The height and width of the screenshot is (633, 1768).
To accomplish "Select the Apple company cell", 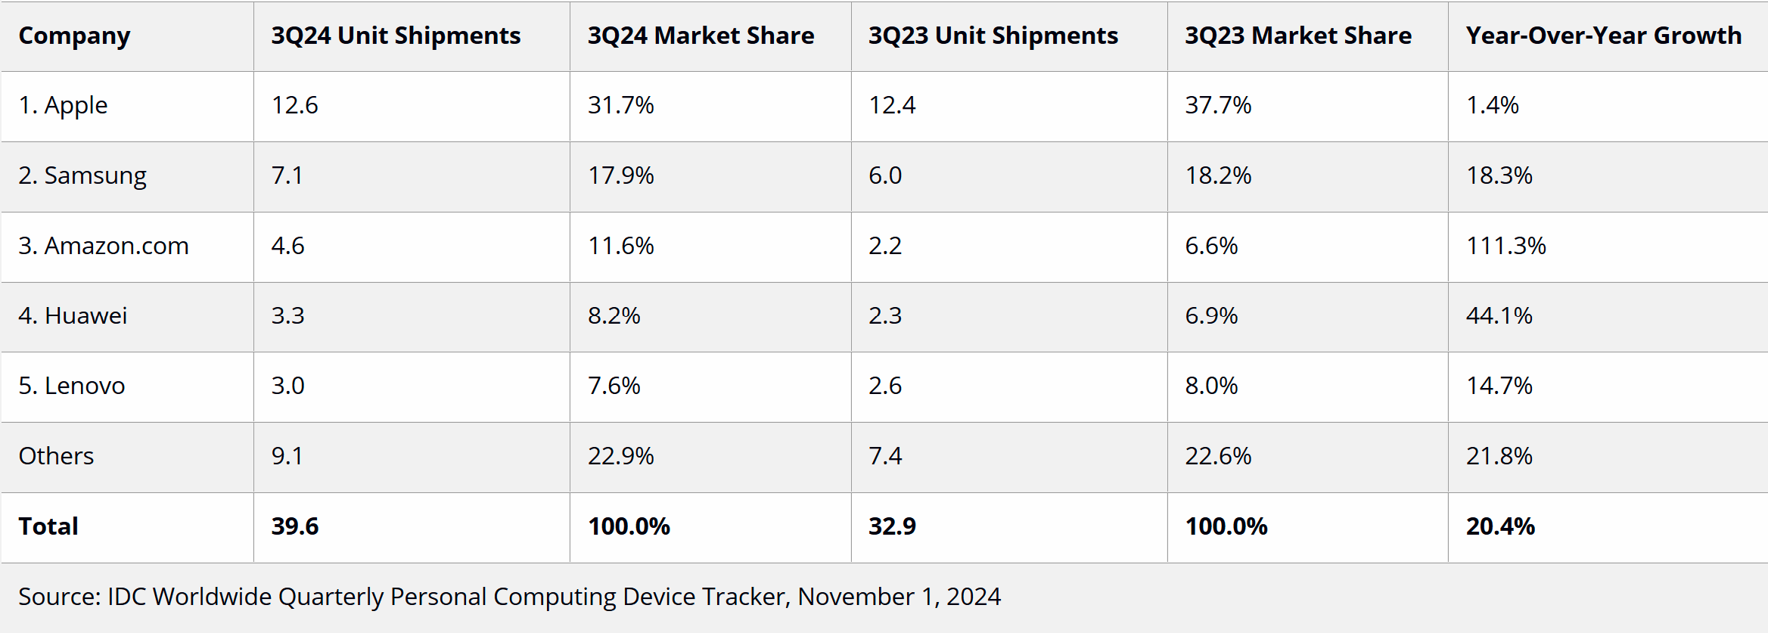I will (64, 105).
